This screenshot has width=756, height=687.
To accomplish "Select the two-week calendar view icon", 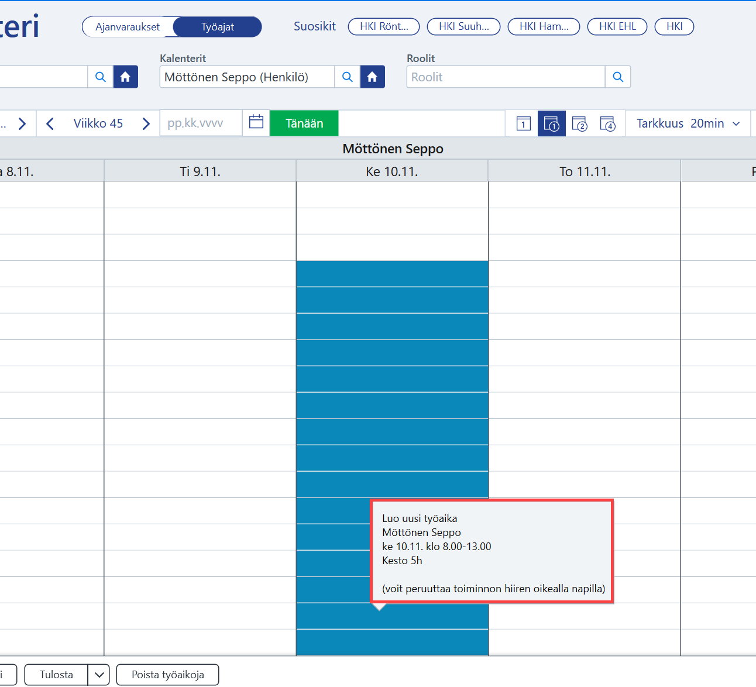I will (x=579, y=123).
